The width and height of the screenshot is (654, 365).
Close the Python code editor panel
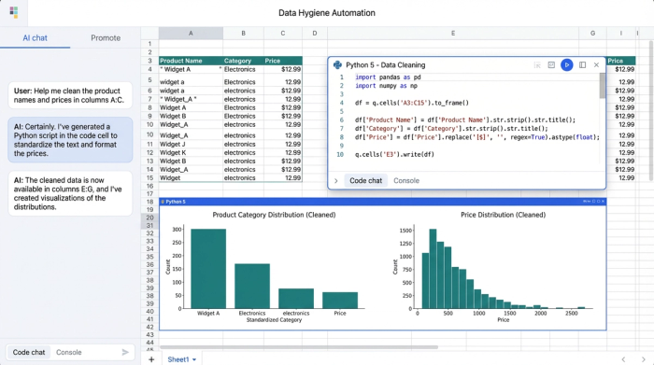pos(596,65)
